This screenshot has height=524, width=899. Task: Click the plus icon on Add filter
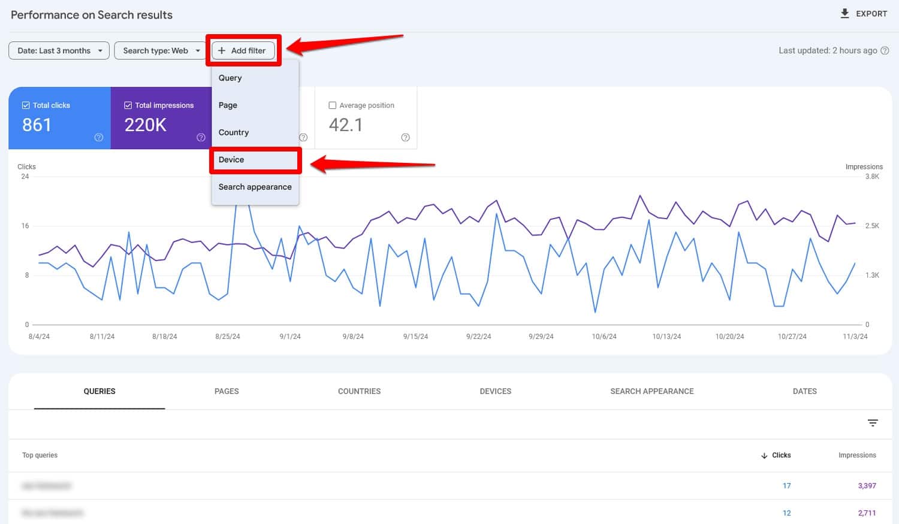(x=222, y=50)
